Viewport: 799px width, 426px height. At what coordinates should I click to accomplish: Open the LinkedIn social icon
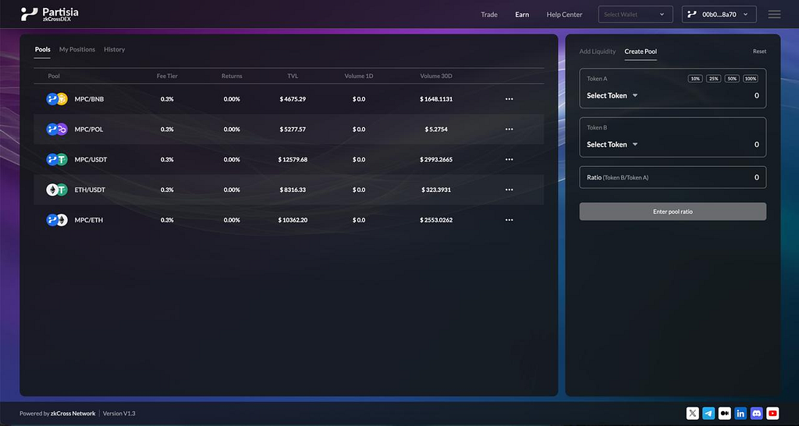click(x=740, y=414)
